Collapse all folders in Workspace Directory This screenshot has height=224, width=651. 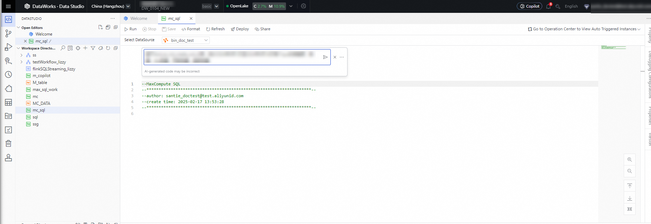[115, 48]
